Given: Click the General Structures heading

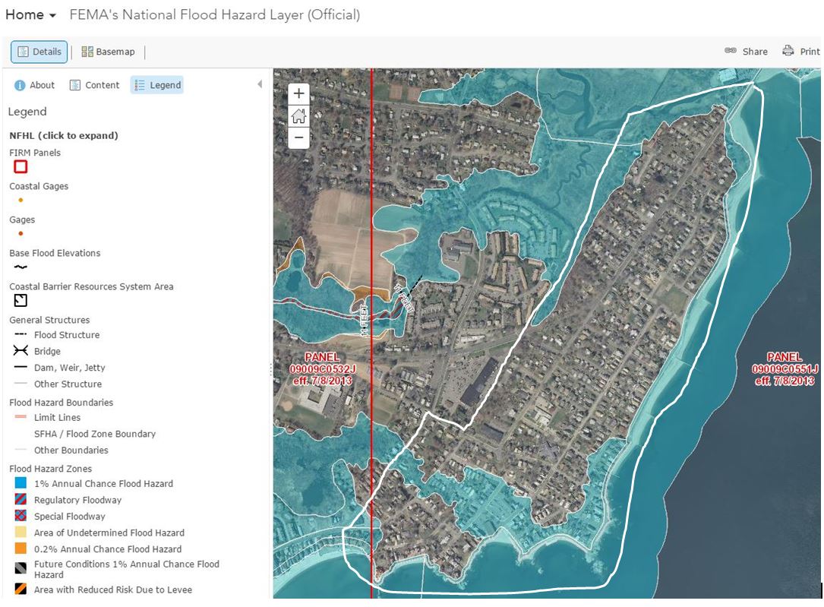Looking at the screenshot, I should point(49,320).
